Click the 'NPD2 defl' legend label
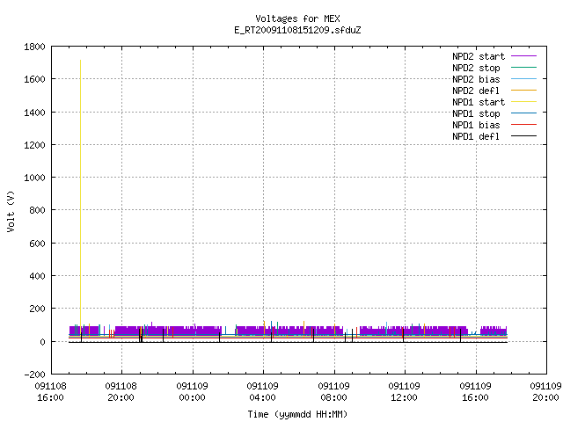The image size is (563, 422). click(x=476, y=91)
